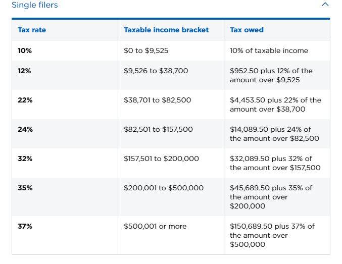This screenshot has width=342, height=264.
Task: Collapse the Single filers chevron arrow
Action: pyautogui.click(x=325, y=5)
